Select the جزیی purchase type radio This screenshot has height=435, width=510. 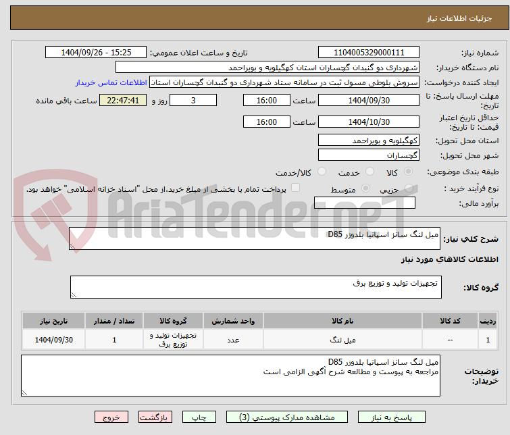coord(409,188)
